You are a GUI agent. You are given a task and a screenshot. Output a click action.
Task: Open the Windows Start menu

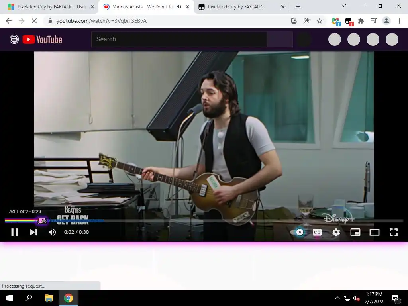tap(10, 298)
